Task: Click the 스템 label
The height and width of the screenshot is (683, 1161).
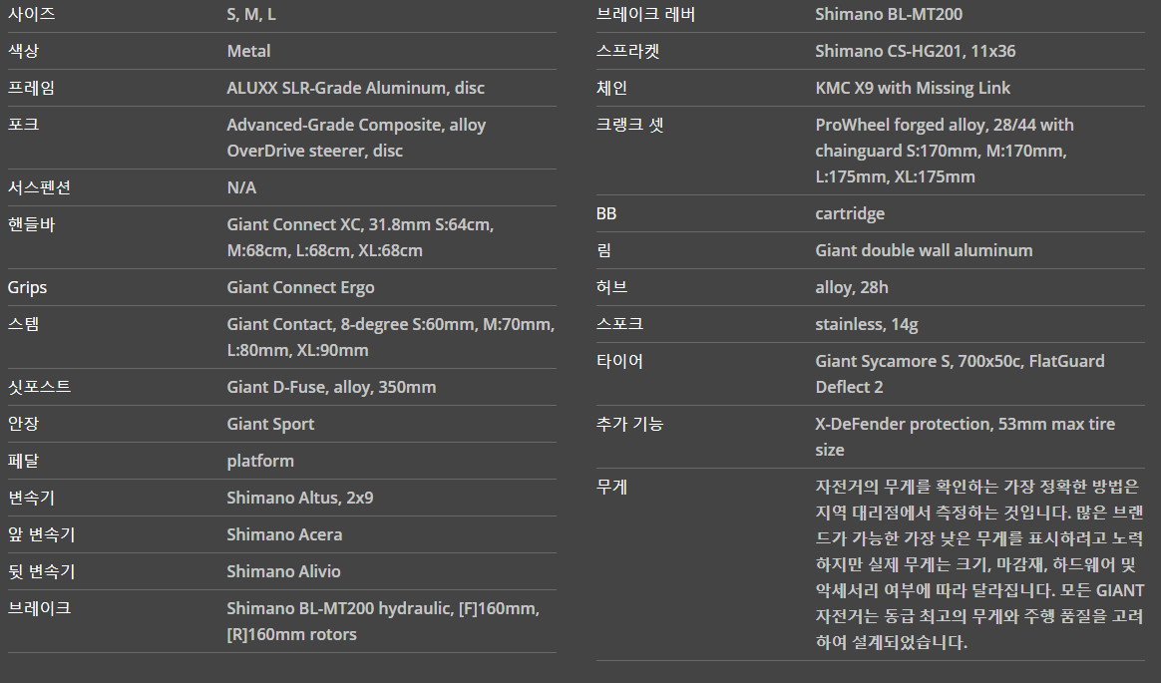Action: [23, 324]
